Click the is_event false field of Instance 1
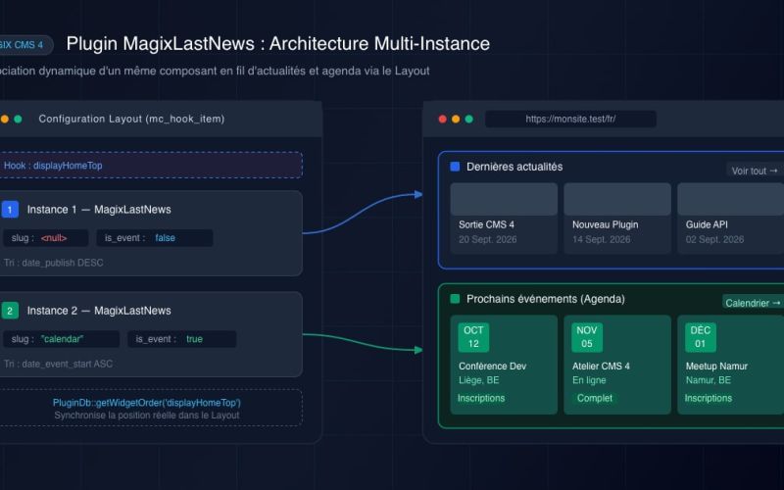 pyautogui.click(x=155, y=238)
